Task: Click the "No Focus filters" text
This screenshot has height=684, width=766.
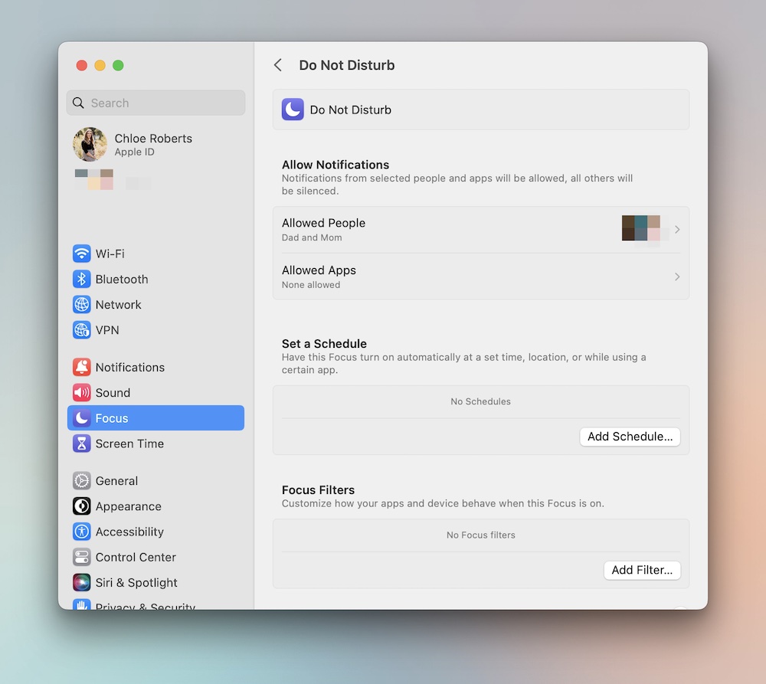Action: 481,535
